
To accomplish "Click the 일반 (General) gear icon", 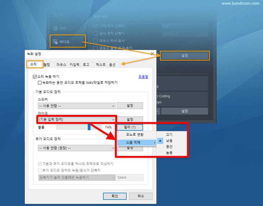I will coord(55,28).
